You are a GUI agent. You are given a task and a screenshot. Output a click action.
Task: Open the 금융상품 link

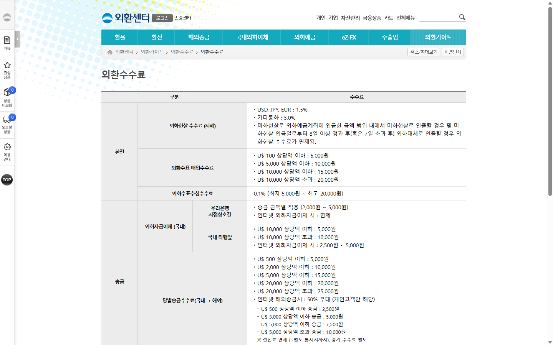(372, 18)
